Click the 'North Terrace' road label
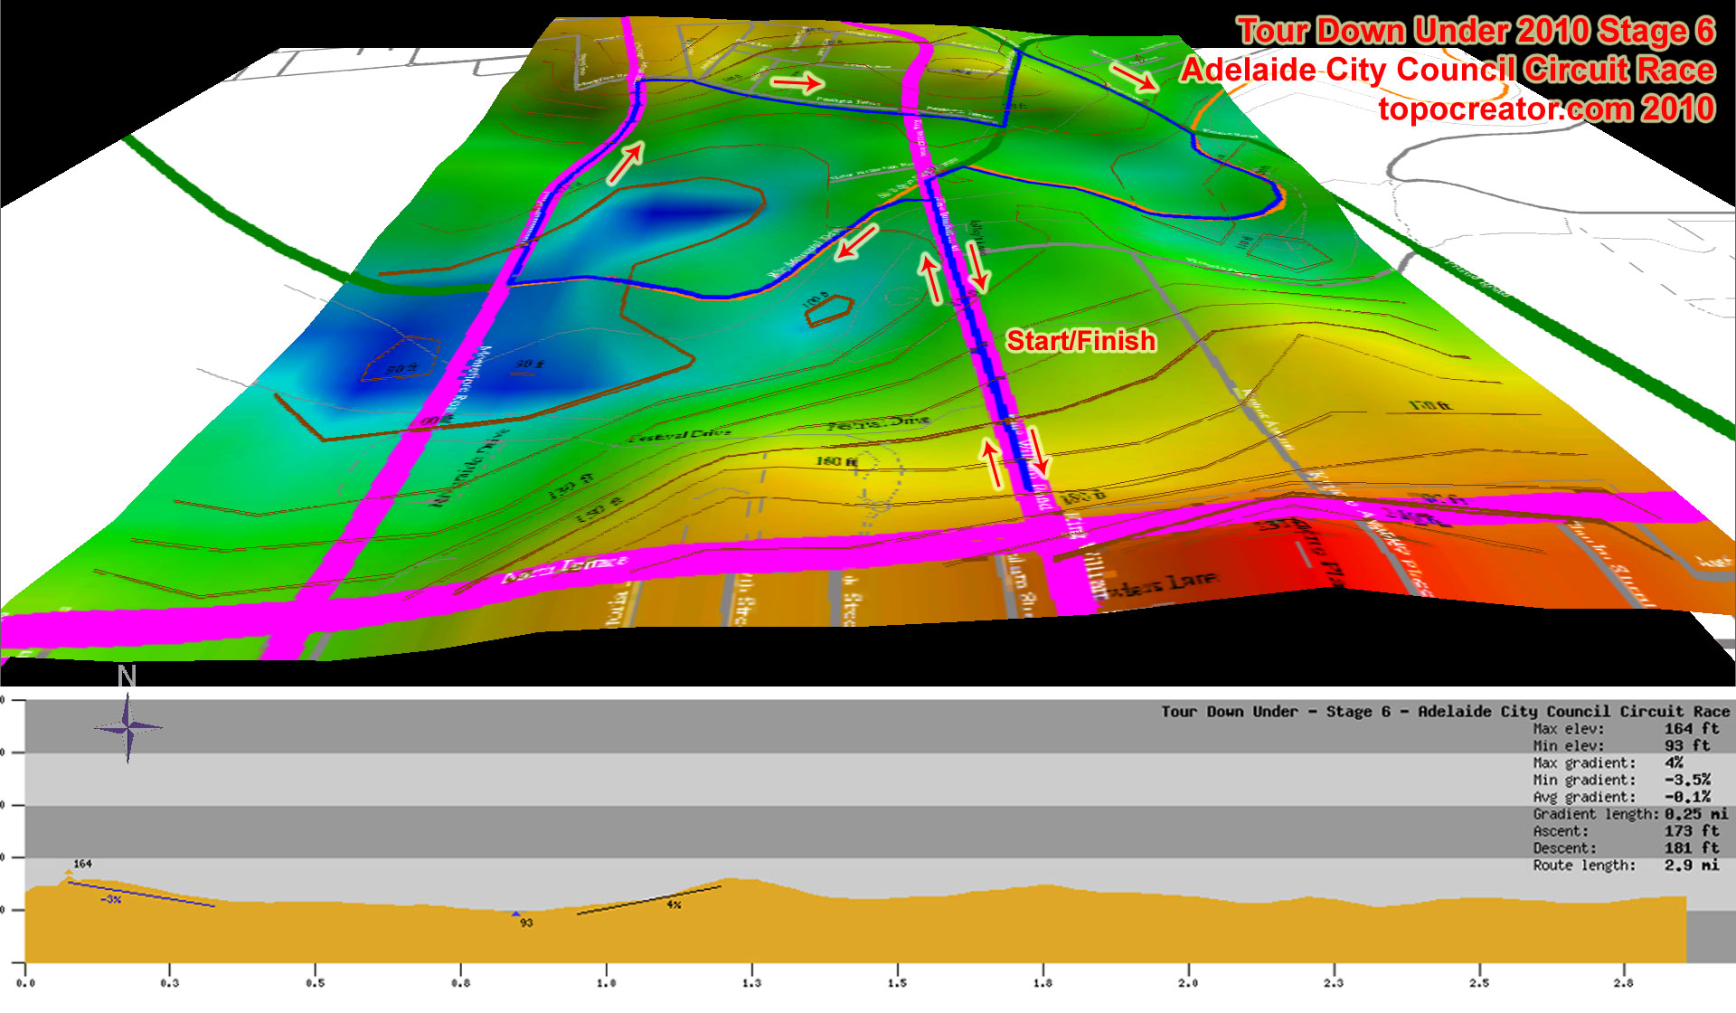 (x=564, y=570)
